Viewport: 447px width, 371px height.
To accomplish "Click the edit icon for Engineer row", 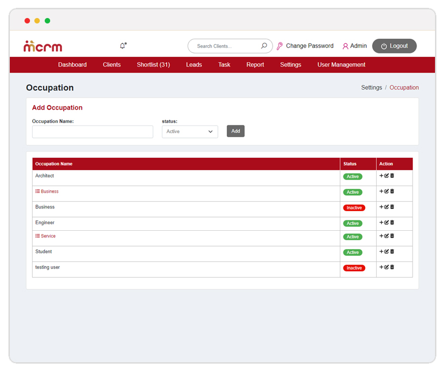I will click(386, 223).
